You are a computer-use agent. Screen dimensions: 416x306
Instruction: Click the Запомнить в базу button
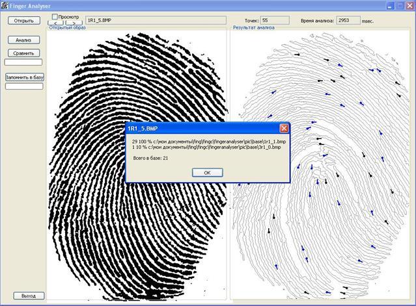coord(24,77)
